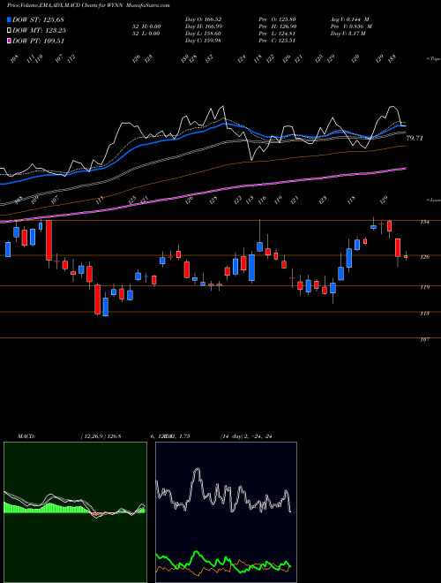Select the DOW MT 123.25 label
This screenshot has height=583, width=441.
39,30
